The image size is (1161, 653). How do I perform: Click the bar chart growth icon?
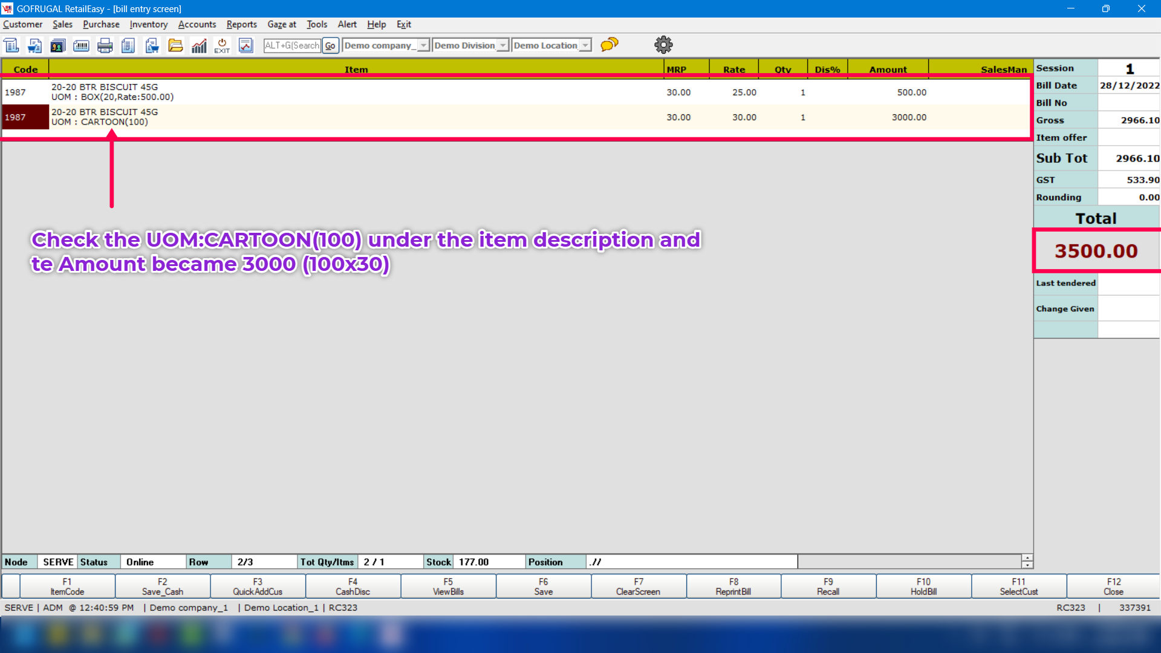[x=199, y=45]
